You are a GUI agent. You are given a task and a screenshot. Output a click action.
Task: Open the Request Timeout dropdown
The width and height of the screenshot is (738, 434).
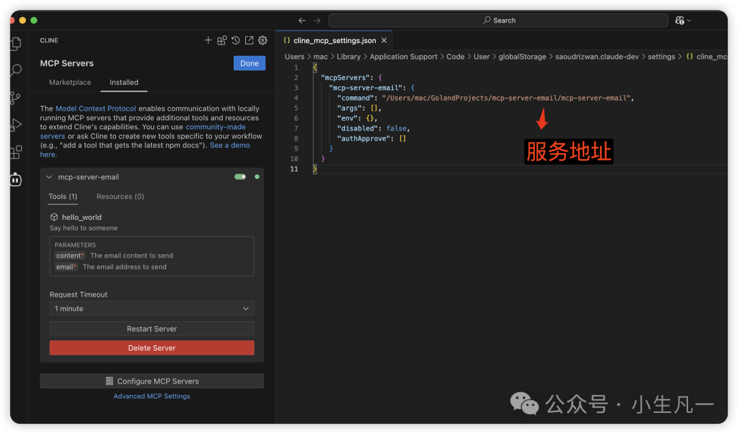pos(152,308)
